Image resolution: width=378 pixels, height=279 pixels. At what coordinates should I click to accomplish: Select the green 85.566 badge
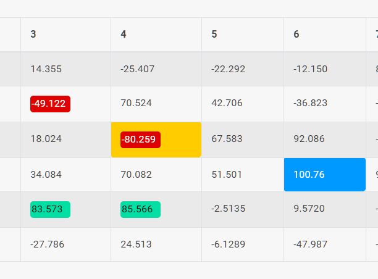(x=140, y=209)
